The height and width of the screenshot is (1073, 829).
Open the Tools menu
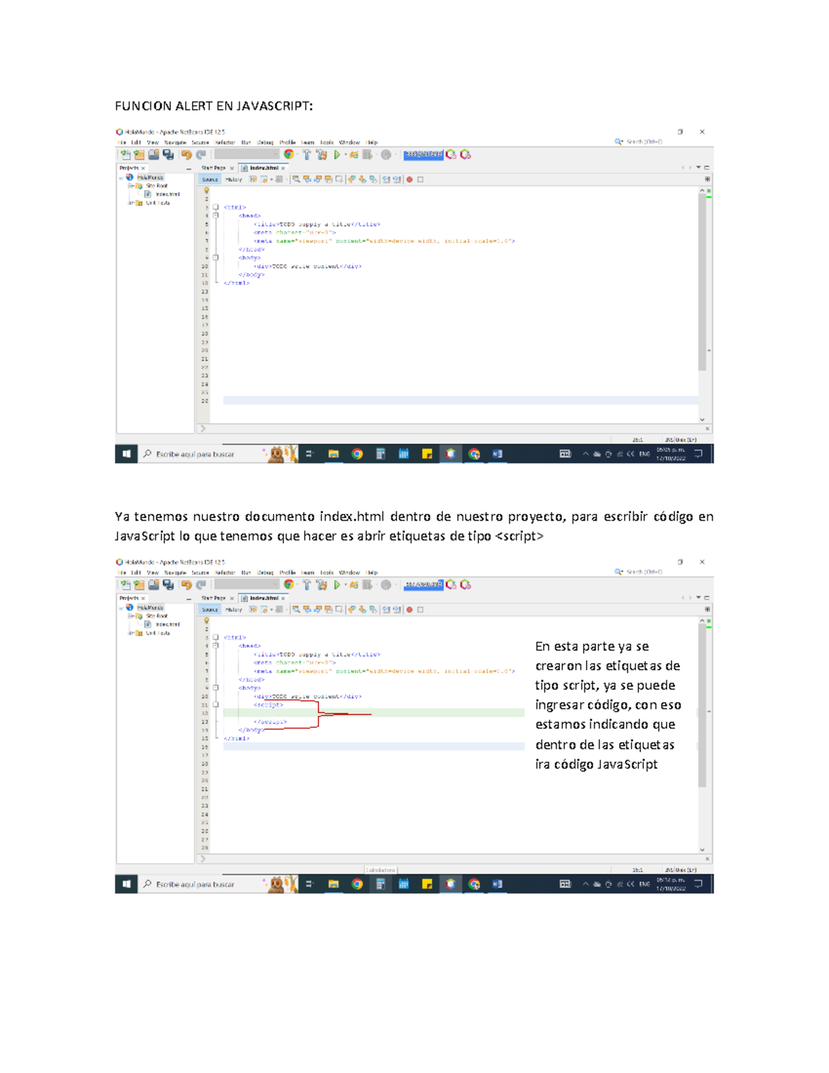(x=325, y=142)
